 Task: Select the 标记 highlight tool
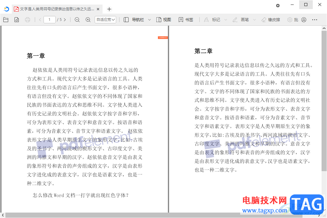pos(212,20)
